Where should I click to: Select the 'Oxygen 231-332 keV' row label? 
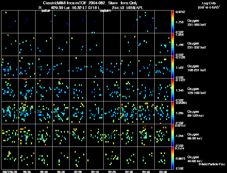pyautogui.click(x=197, y=45)
